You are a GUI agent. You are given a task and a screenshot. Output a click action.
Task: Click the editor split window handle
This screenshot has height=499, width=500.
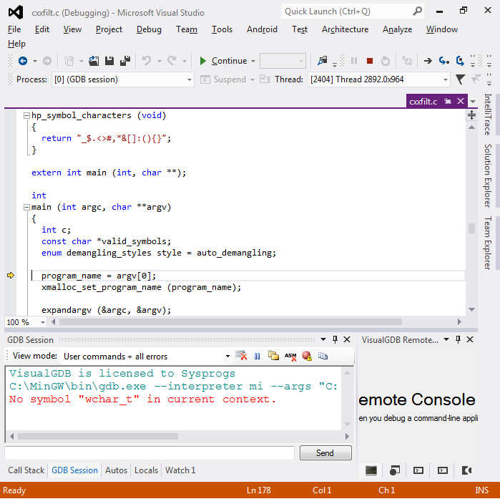pyautogui.click(x=472, y=115)
